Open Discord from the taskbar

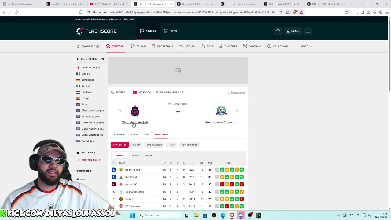pyautogui.click(x=241, y=215)
